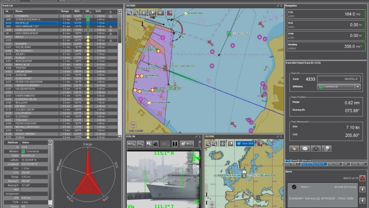Zoom out on the main chart
The image size is (369, 208).
(x=137, y=13)
